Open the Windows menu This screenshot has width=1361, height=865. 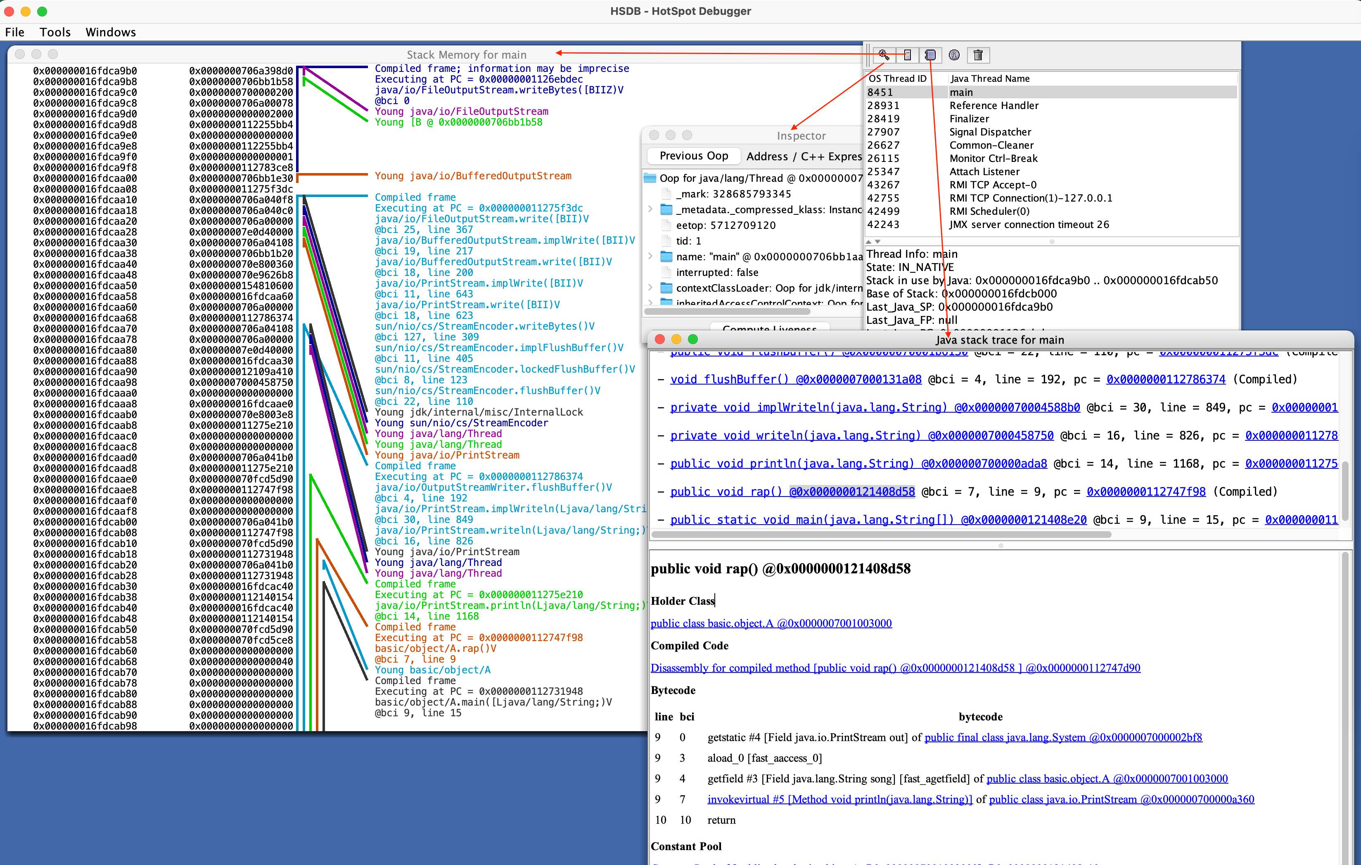pos(111,32)
